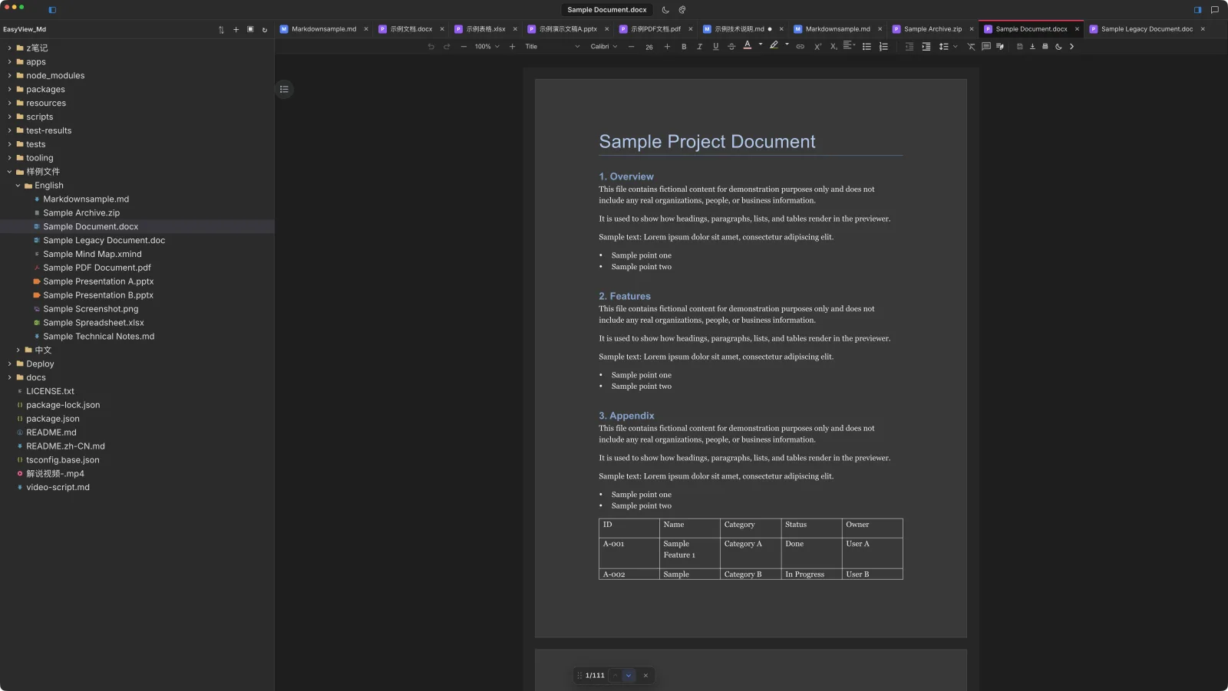The height and width of the screenshot is (691, 1228).
Task: Add a comment with speech bubble icon
Action: [986, 47]
